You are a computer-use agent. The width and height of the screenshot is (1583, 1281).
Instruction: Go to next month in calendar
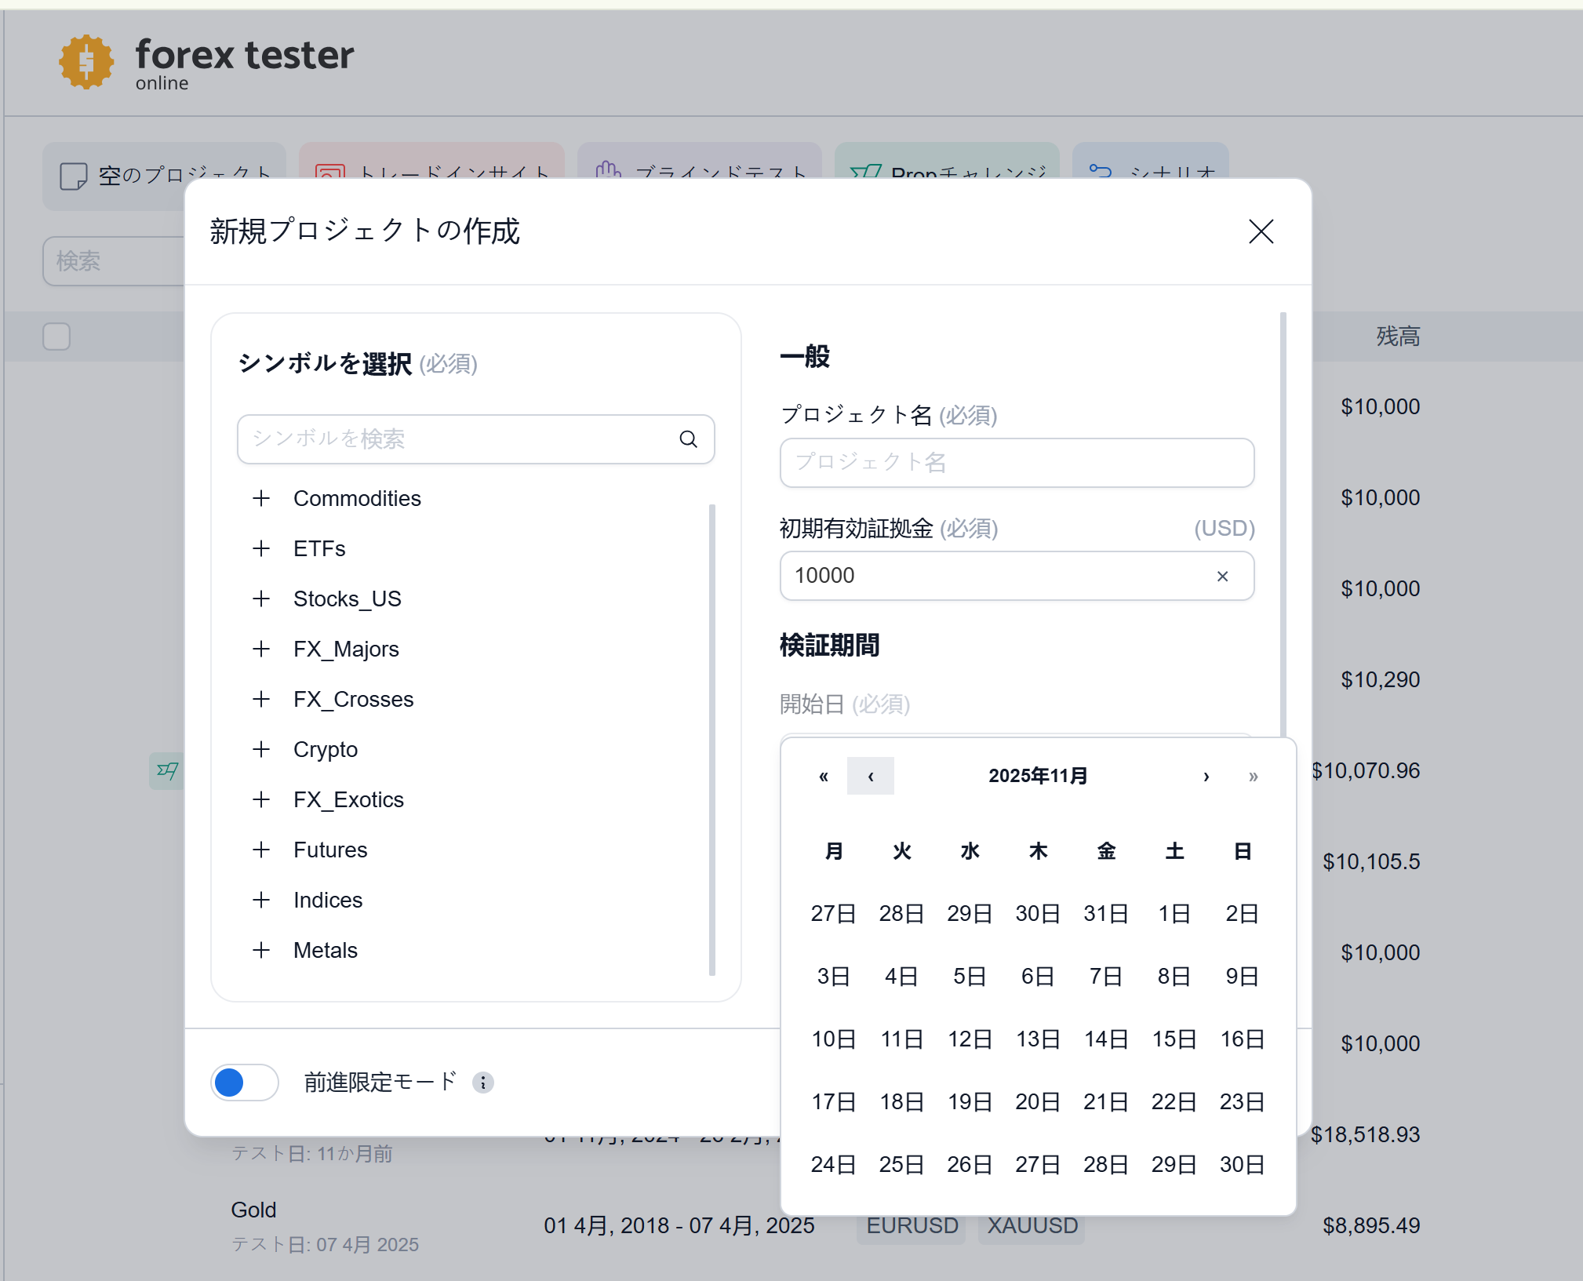point(1205,776)
